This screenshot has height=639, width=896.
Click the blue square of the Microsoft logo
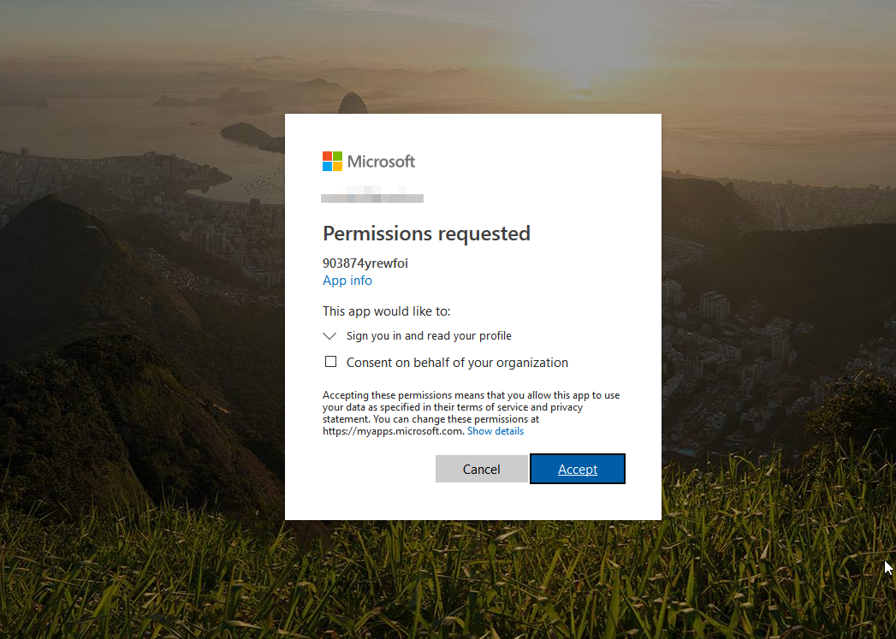coord(327,167)
